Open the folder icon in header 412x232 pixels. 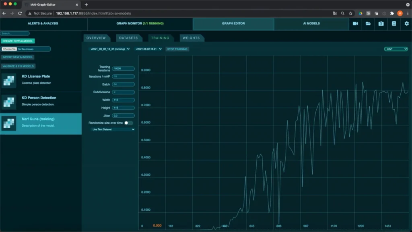pos(368,24)
